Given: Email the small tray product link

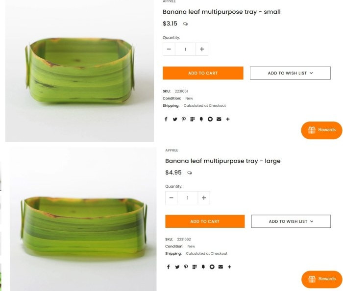Looking at the screenshot, I should (x=219, y=119).
